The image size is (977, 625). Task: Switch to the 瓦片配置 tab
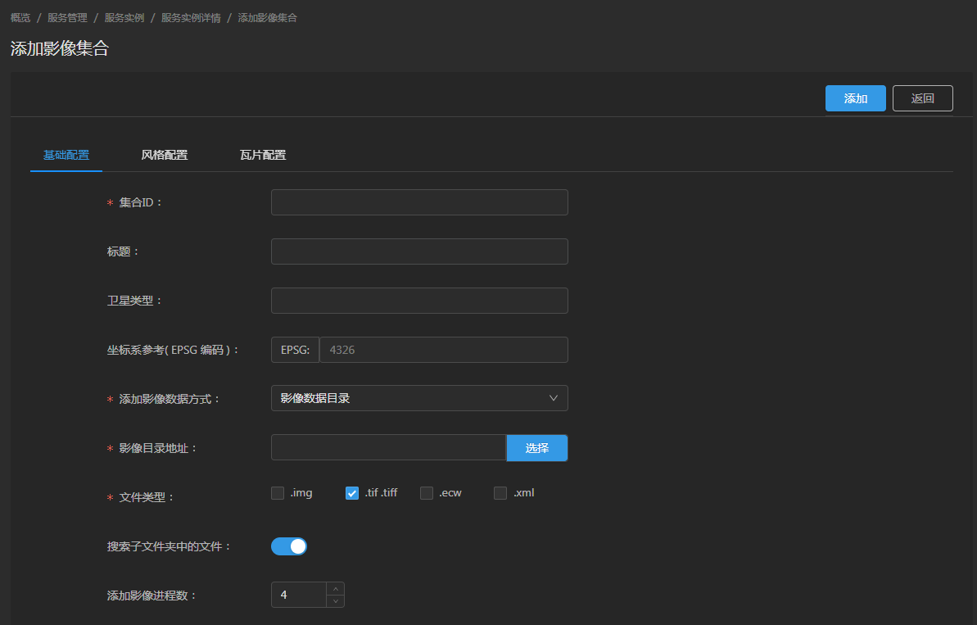pos(262,155)
